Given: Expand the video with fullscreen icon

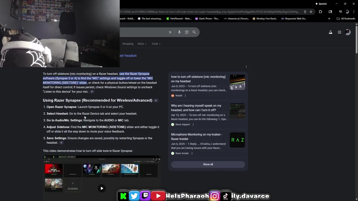Looking at the screenshot, I should point(156,159).
